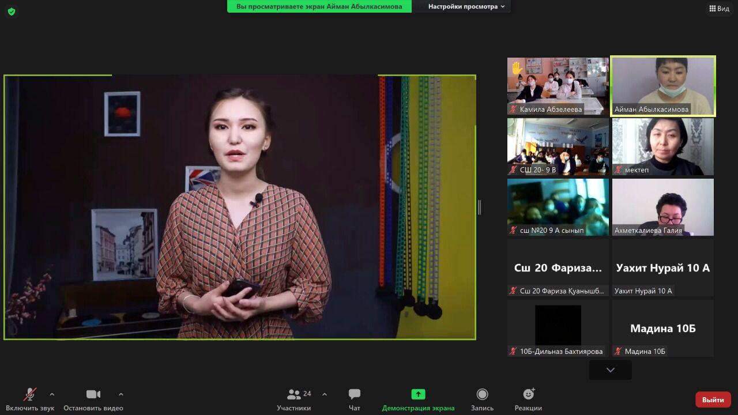Screen dimensions: 738x415
Task: Click muted mic icon beside 10Б-Дильназ Бахтиярова
Action: (513, 351)
